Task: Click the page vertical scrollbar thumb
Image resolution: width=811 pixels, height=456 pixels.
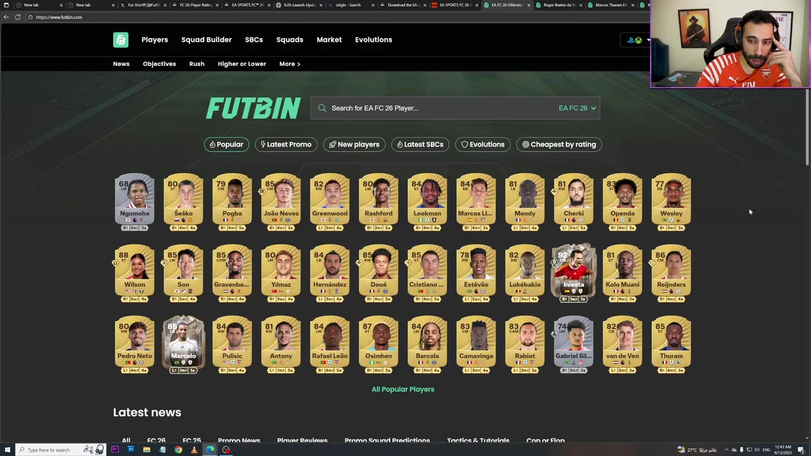Action: tap(807, 127)
